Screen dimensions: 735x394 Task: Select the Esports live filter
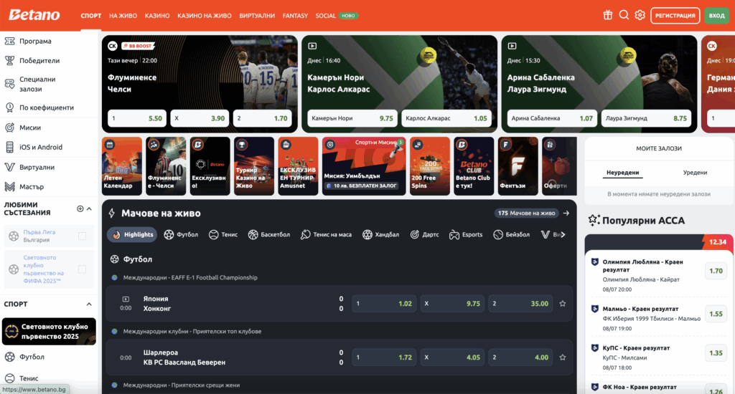(x=466, y=234)
